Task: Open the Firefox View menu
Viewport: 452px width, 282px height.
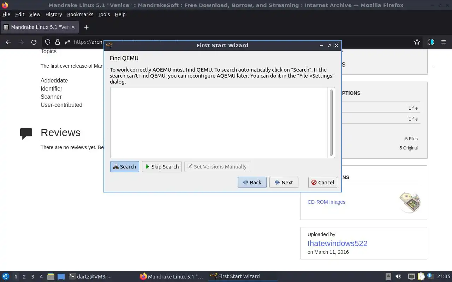Action: [35, 14]
